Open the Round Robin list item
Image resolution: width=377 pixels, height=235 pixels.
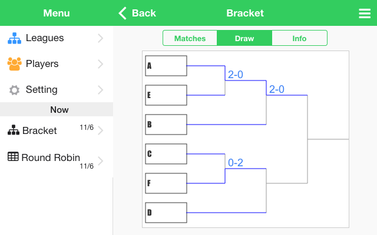pyautogui.click(x=51, y=157)
